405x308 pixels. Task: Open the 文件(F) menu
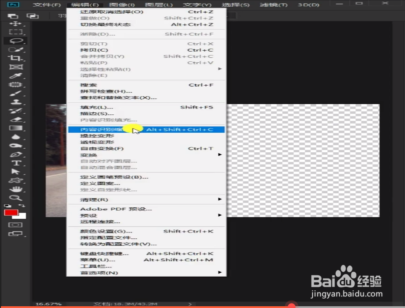pos(47,5)
